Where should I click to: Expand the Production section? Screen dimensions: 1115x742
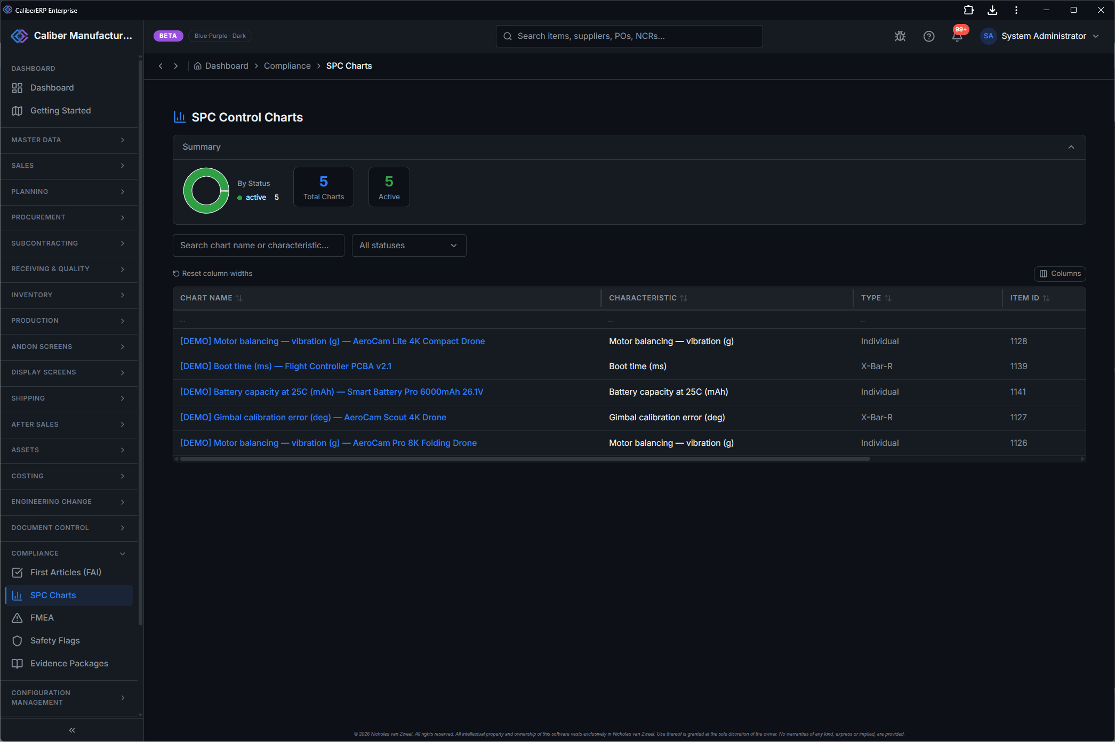coord(68,321)
